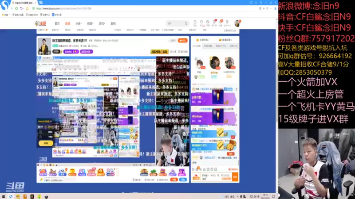355x199 pixels.
Task: Click the browser undo-close arrow icon
Action: coord(21,8)
